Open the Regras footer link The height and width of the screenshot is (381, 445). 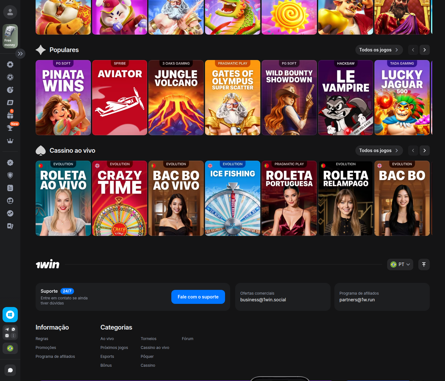pyautogui.click(x=42, y=339)
